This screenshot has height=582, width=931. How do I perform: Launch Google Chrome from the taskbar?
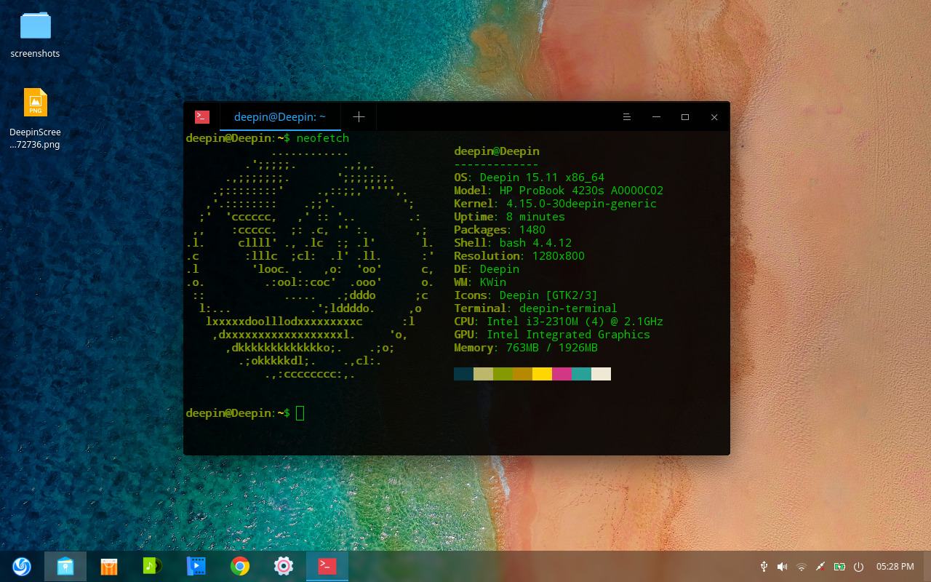[240, 566]
